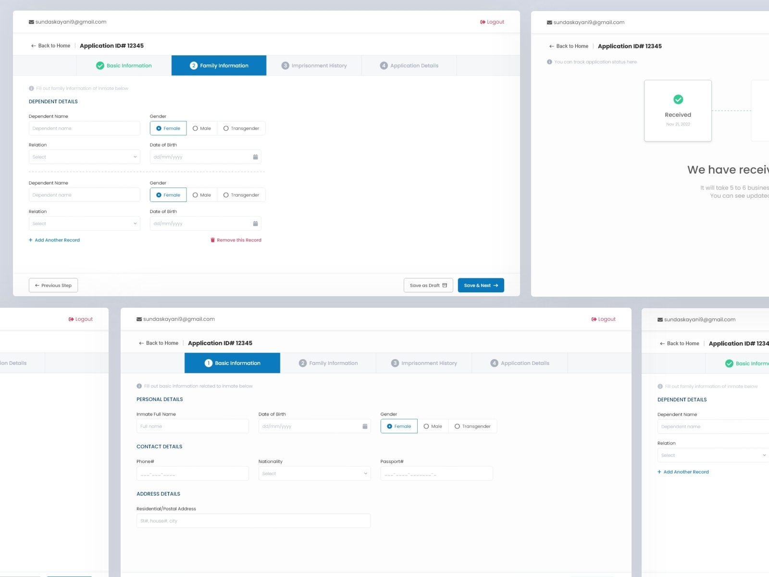
Task: Click the Logout icon in the top right
Action: click(482, 22)
